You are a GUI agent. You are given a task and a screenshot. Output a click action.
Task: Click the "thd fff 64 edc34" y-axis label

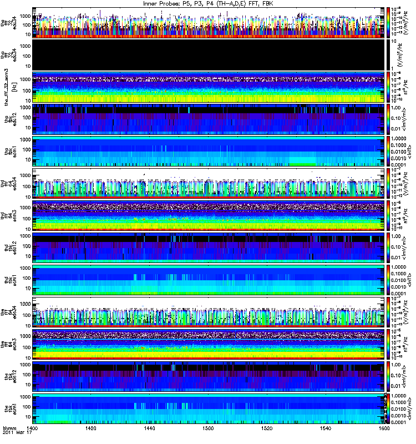(8, 184)
